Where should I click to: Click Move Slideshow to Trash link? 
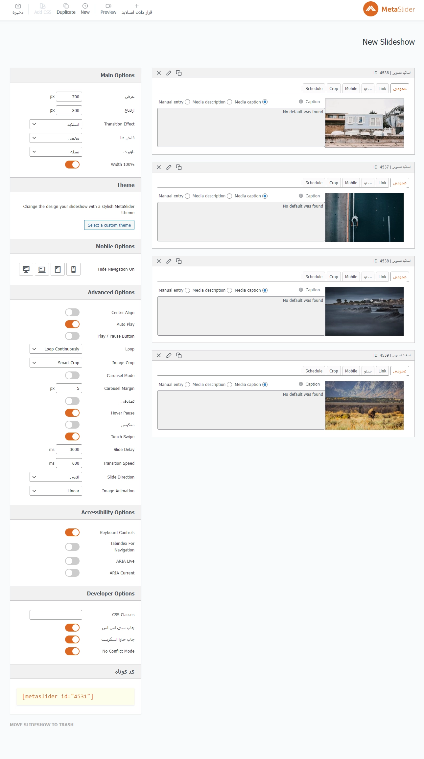pyautogui.click(x=42, y=725)
